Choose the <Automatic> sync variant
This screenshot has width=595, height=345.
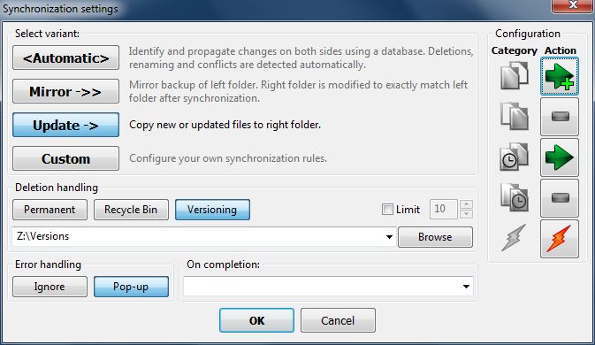pyautogui.click(x=65, y=58)
